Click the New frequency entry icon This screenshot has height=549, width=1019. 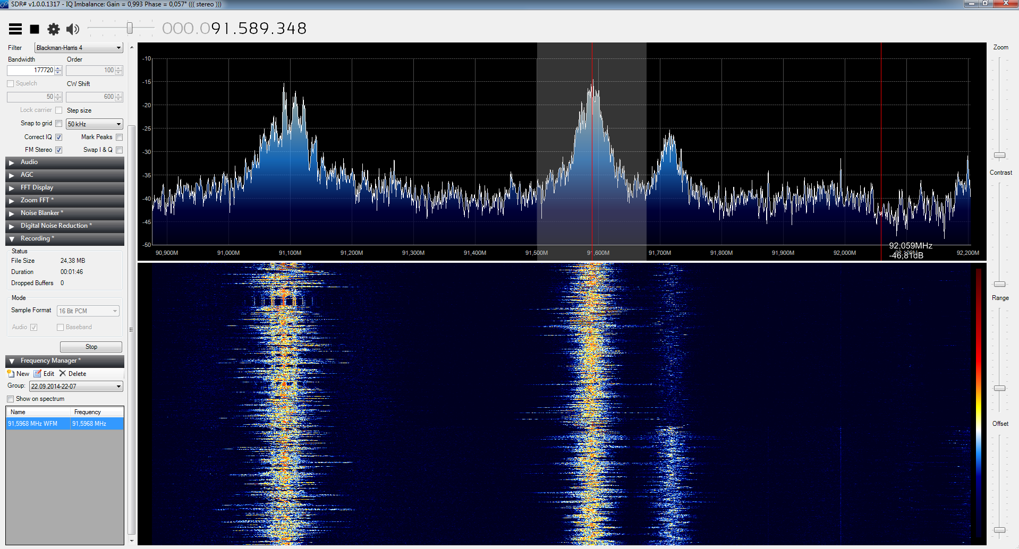coord(11,374)
